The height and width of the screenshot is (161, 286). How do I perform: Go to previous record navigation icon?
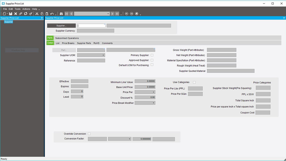[x=71, y=14]
